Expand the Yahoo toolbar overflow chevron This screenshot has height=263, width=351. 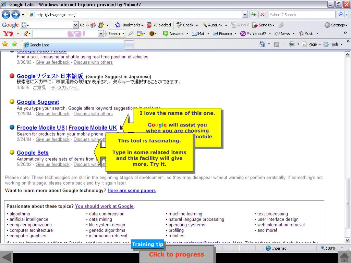345,33
